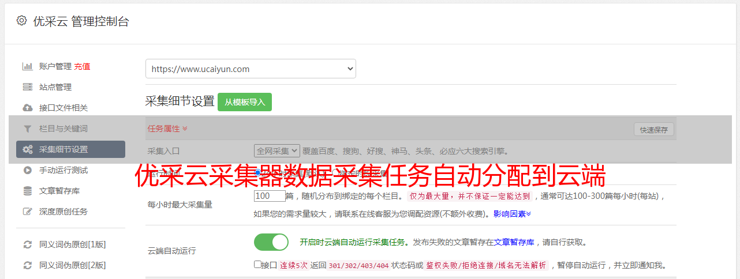Click the red 充值 link

[x=82, y=66]
